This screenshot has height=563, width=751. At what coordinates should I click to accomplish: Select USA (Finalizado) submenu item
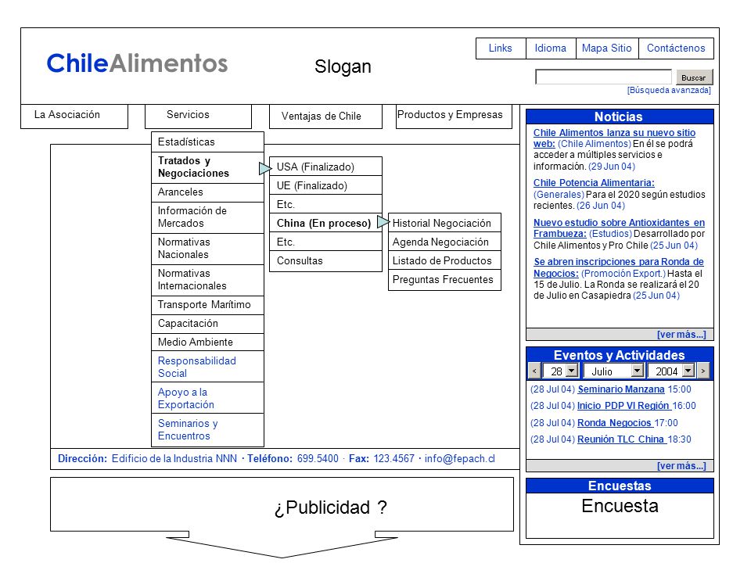[325, 167]
